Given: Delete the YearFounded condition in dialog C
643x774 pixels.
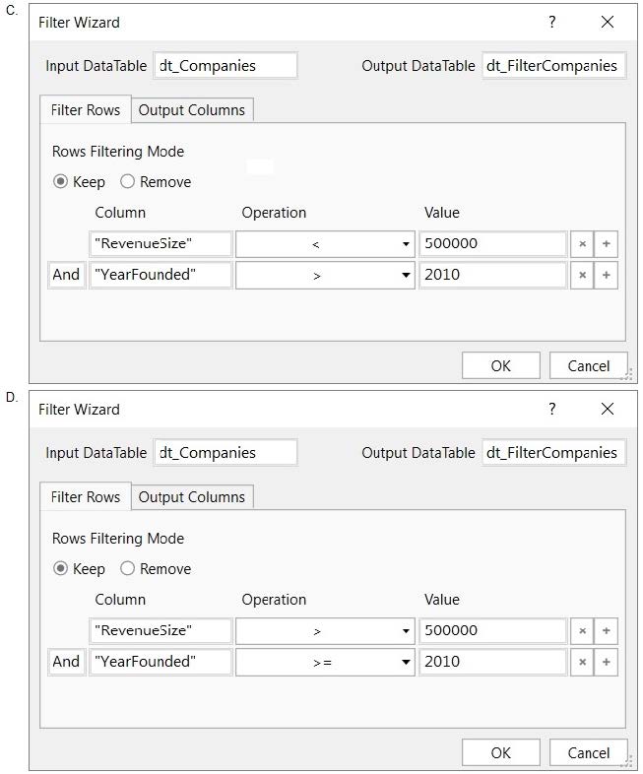Looking at the screenshot, I should coord(582,275).
